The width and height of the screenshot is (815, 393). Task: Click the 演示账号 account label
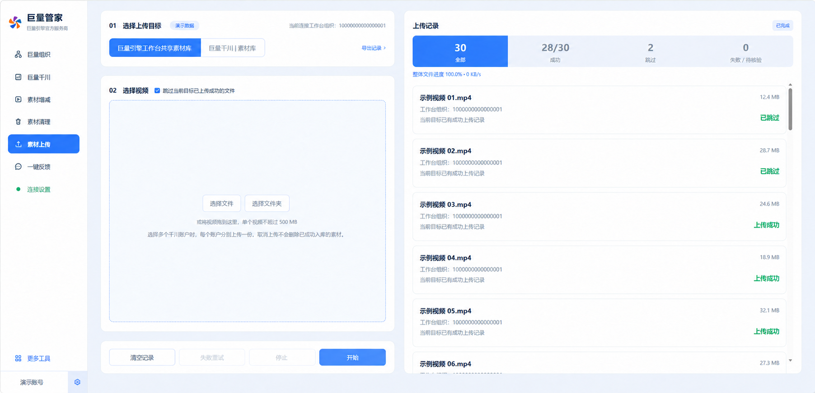tap(32, 382)
